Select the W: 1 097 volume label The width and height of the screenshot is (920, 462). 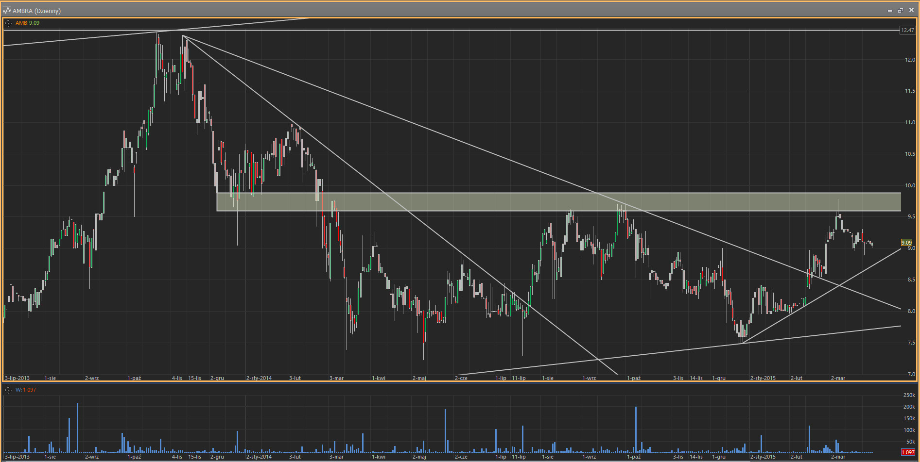coord(26,390)
